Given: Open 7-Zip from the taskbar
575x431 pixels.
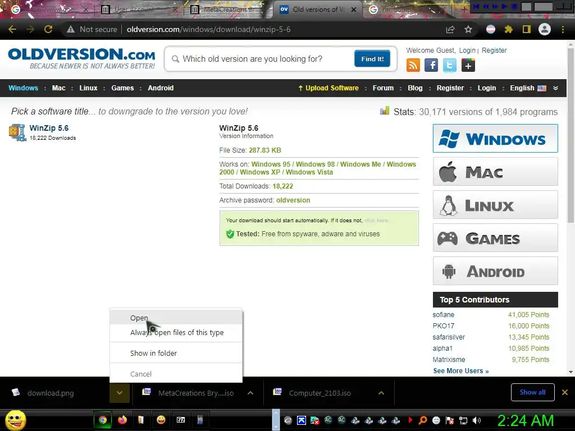Looking at the screenshot, I should pyautogui.click(x=181, y=420).
